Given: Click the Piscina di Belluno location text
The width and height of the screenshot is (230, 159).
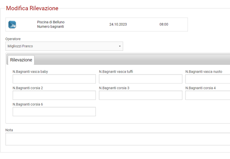Looking at the screenshot, I should (x=51, y=22).
